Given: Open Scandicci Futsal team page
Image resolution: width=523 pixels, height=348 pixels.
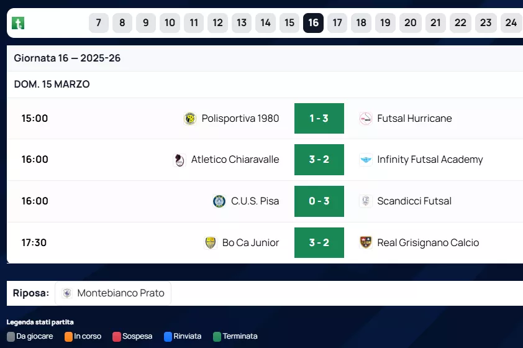Looking at the screenshot, I should point(414,201).
